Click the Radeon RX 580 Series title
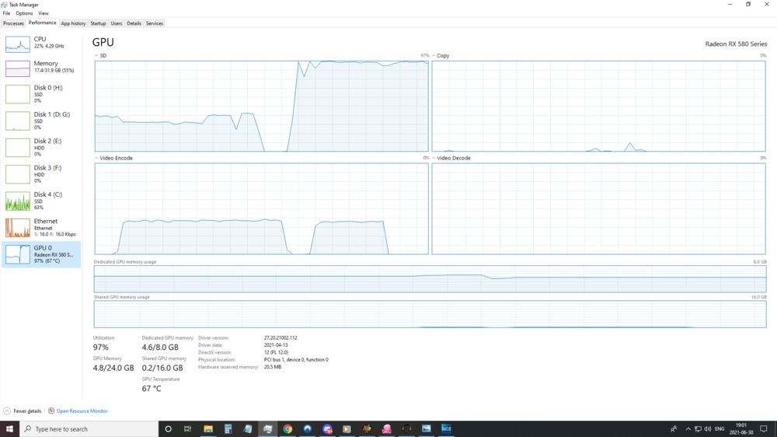 pyautogui.click(x=736, y=44)
